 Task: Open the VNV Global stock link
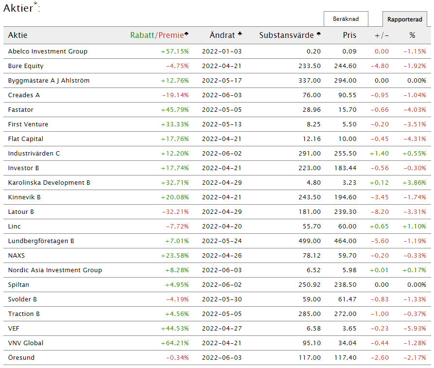point(25,343)
